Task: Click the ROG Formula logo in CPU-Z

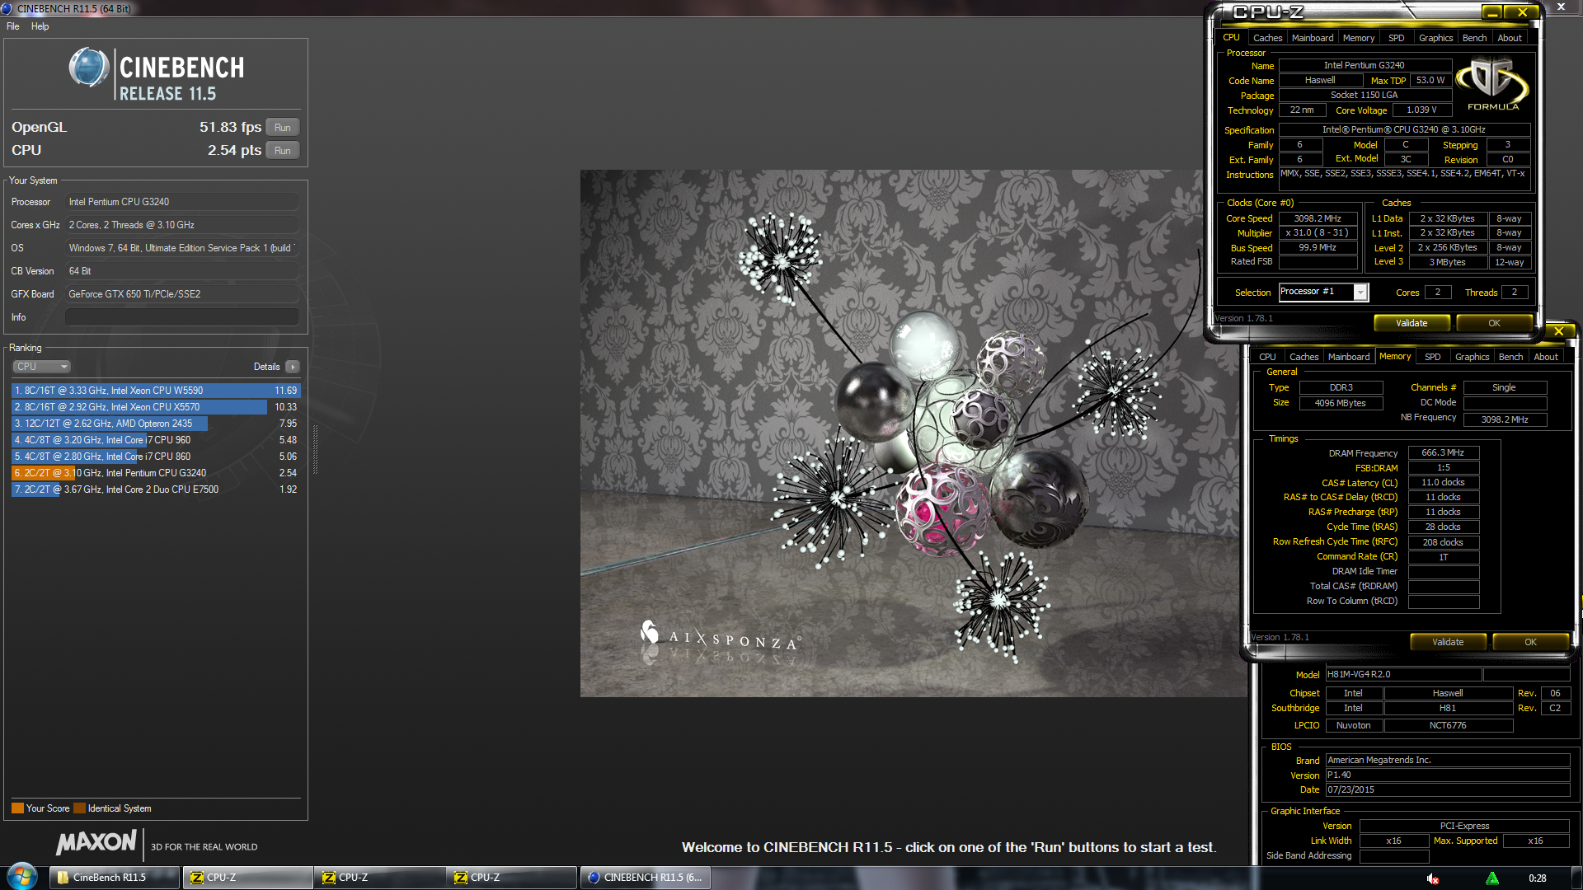Action: point(1492,84)
